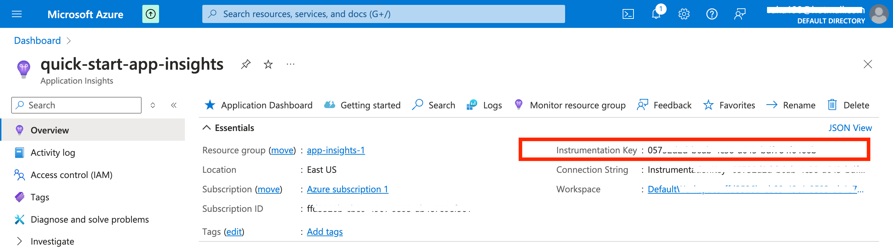Click the Access control people icon
This screenshot has width=893, height=247.
[x=20, y=175]
